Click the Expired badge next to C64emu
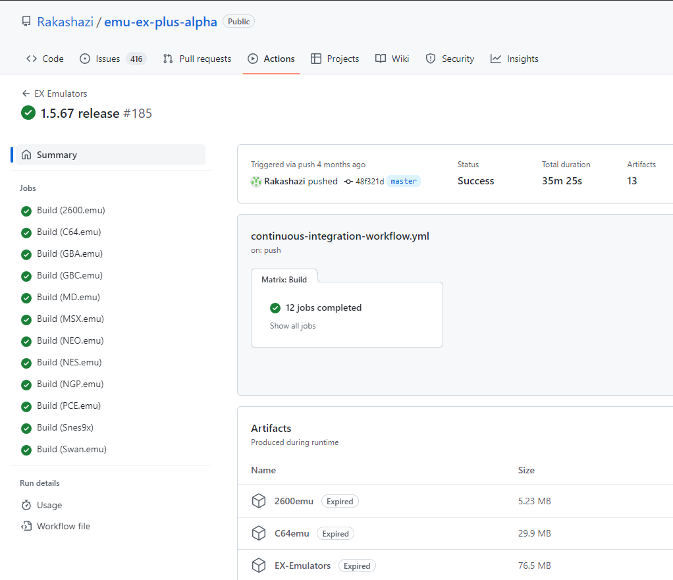 (x=336, y=534)
